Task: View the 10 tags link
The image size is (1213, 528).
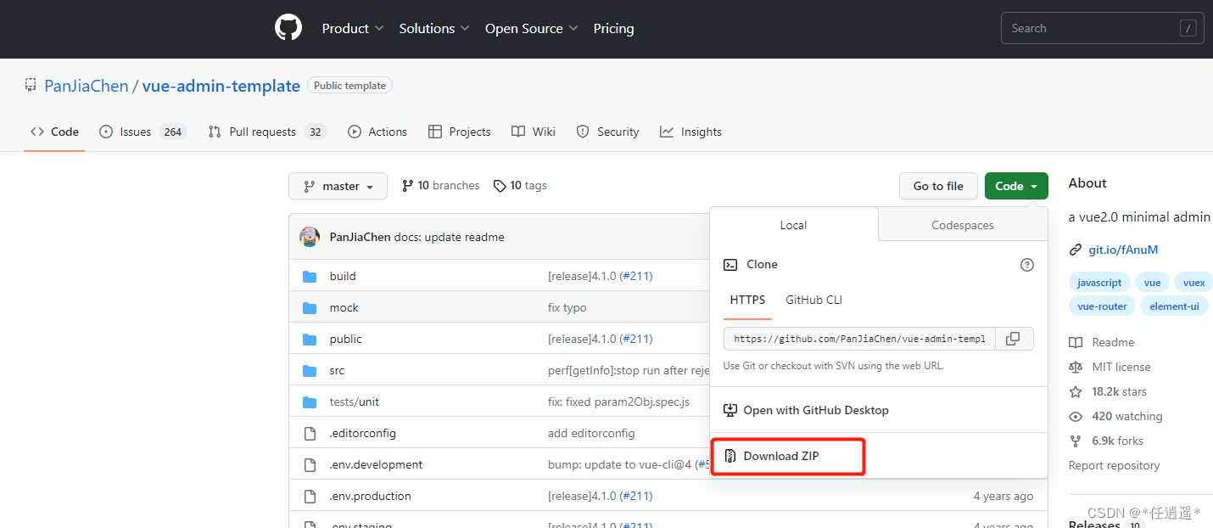Action: pos(520,185)
